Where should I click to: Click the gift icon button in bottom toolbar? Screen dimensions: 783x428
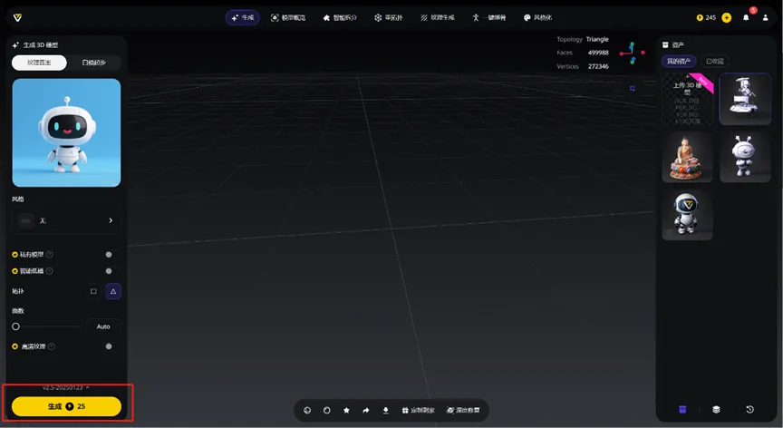(x=418, y=410)
